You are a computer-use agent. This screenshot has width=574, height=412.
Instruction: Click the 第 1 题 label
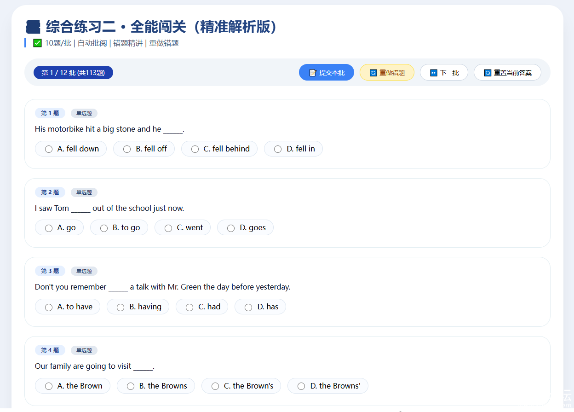click(x=50, y=113)
